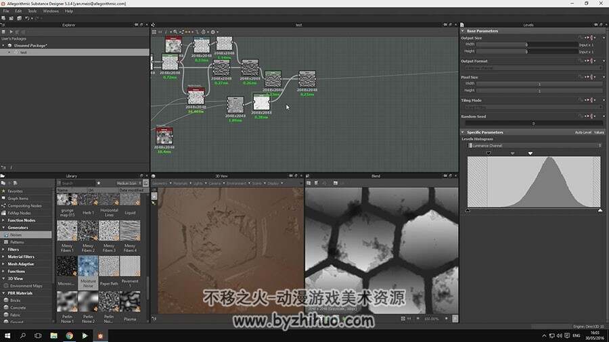This screenshot has width=609, height=342.
Task: Select Graph Items in Library
Action: [x=18, y=199]
